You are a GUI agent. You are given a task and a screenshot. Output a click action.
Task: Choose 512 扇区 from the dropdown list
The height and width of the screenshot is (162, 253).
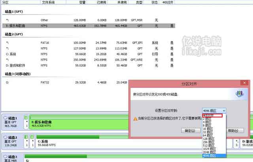(214, 145)
